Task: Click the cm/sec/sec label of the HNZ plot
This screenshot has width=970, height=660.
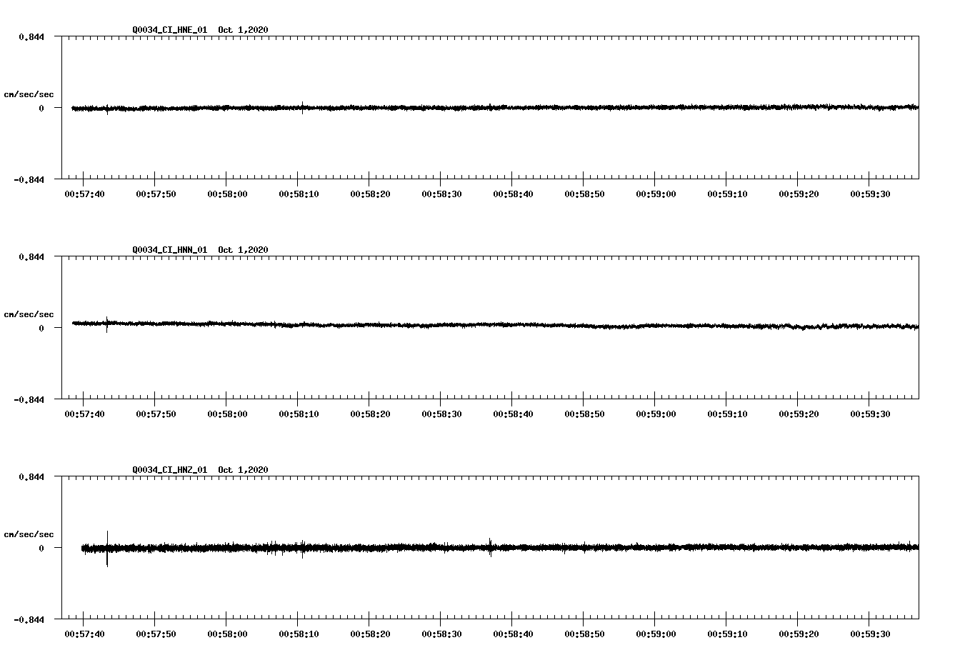Action: tap(29, 533)
